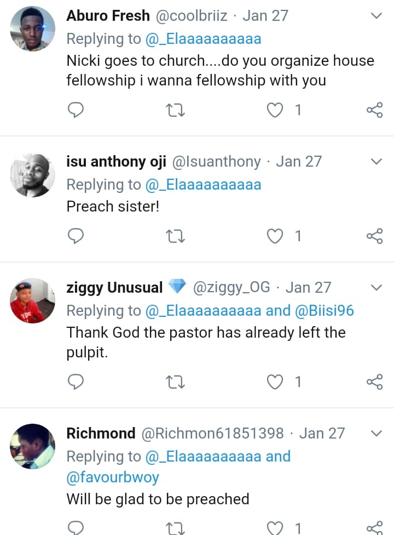This screenshot has width=394, height=535.
Task: Open options chevron on Aburo Fresh's tweet
Action: click(376, 16)
